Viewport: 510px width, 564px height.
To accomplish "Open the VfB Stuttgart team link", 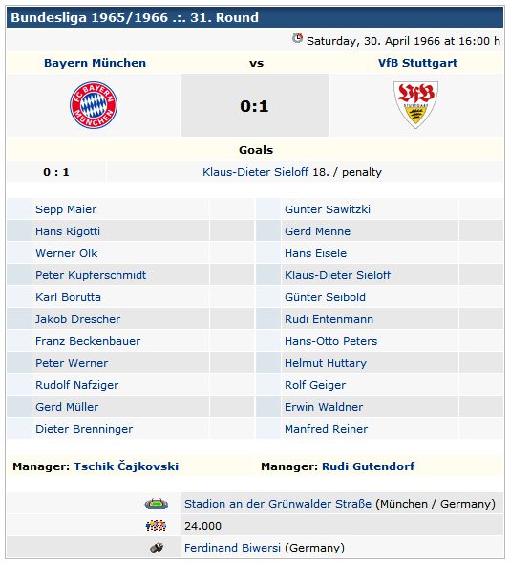I will point(417,63).
